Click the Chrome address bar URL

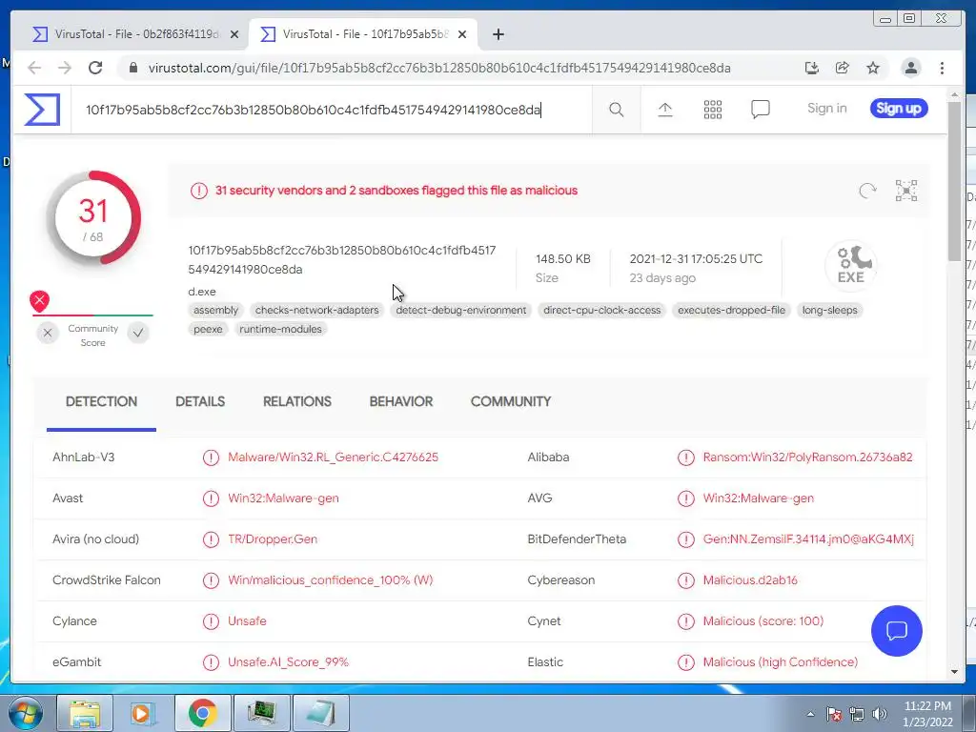point(439,68)
